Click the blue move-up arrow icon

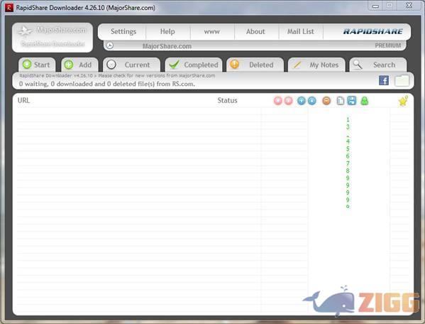301,101
